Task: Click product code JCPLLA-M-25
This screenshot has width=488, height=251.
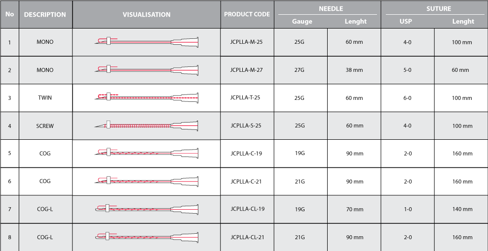Action: pos(247,42)
